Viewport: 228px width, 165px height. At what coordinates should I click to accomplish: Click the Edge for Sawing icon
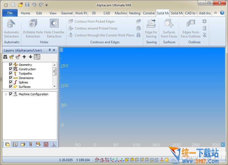[x=151, y=23]
